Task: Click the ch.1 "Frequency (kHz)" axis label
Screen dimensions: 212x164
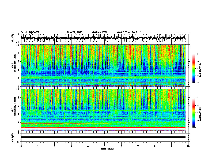Action: (15, 62)
